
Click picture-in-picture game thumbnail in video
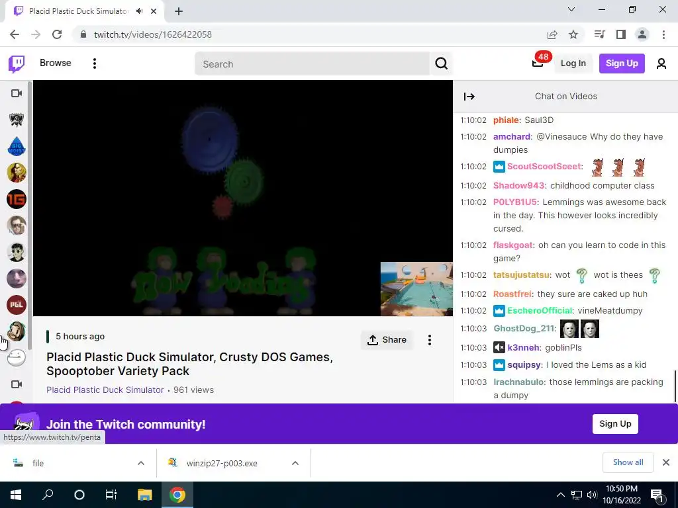[416, 289]
